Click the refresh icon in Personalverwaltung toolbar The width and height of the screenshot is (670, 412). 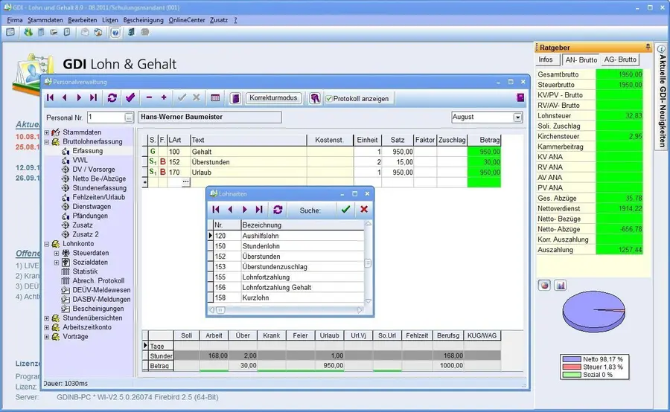coord(112,97)
